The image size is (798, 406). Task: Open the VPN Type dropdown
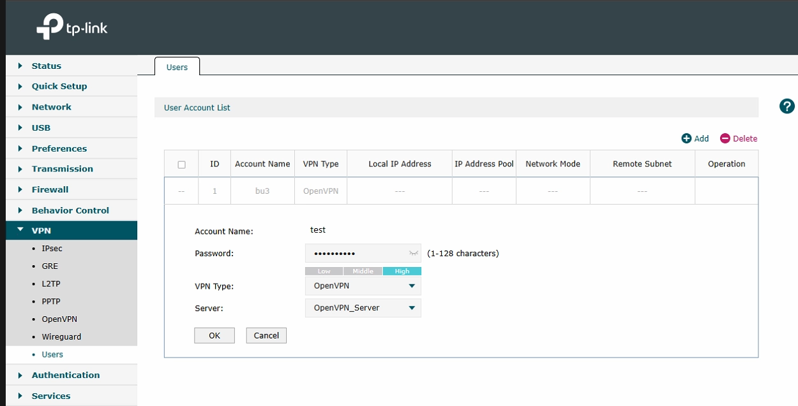click(x=363, y=286)
